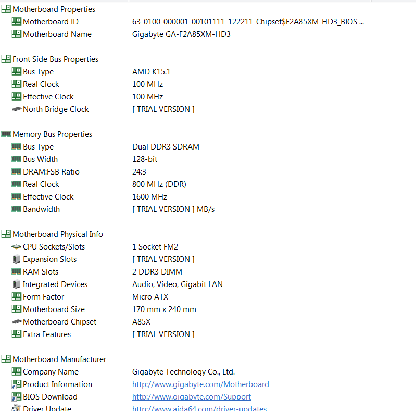
Task: Click the Memory Bus Properties heading
Action: 53,134
